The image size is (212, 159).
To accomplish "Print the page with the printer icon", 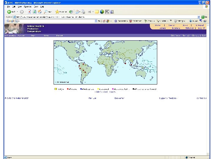I will [83, 12].
